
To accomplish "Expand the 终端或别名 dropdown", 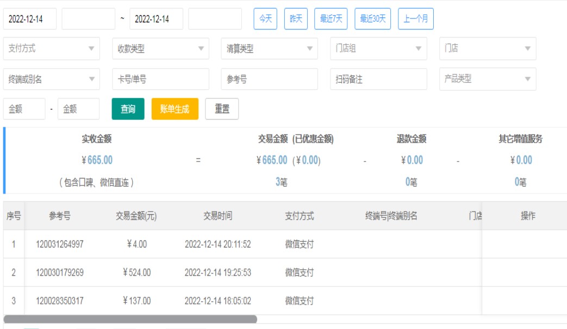I will click(51, 79).
